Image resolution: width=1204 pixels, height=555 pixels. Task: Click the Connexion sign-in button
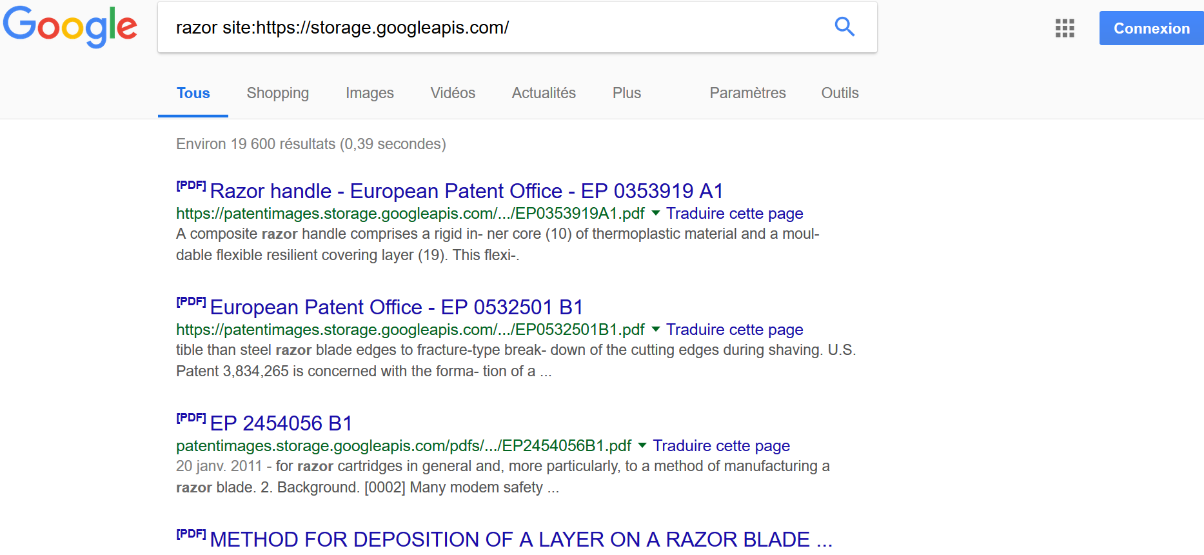tap(1151, 28)
